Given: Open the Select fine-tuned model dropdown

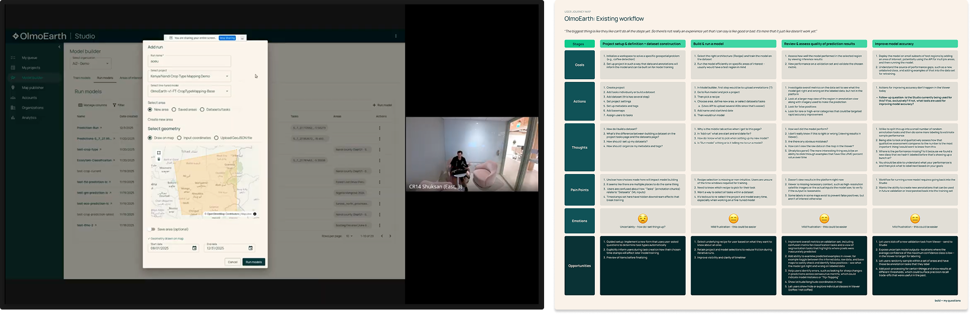Looking at the screenshot, I should 190,90.
